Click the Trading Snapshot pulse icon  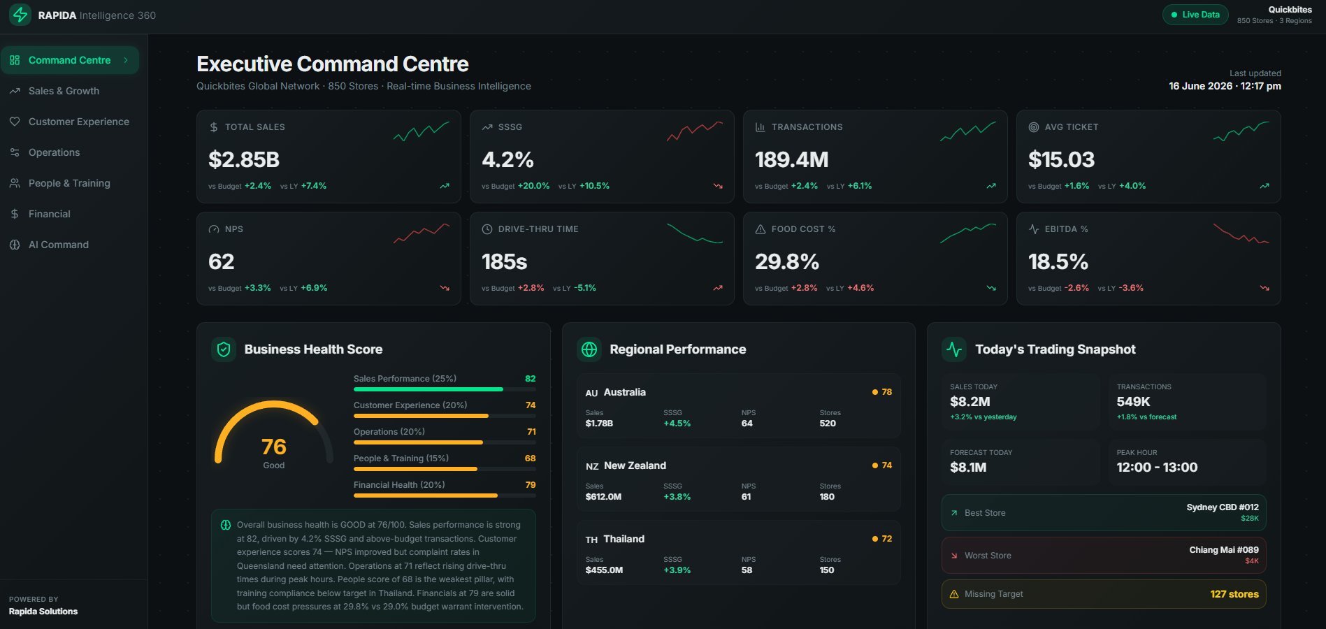click(954, 349)
